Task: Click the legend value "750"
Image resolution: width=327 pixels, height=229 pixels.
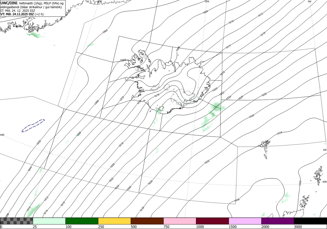Action: [x=166, y=227]
